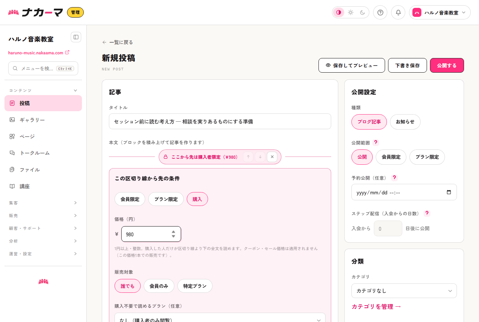Click the 予約公開 date-time field
Screen dimensions: 479x322
(404, 192)
